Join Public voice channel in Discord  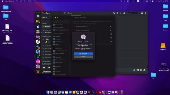click(47, 39)
